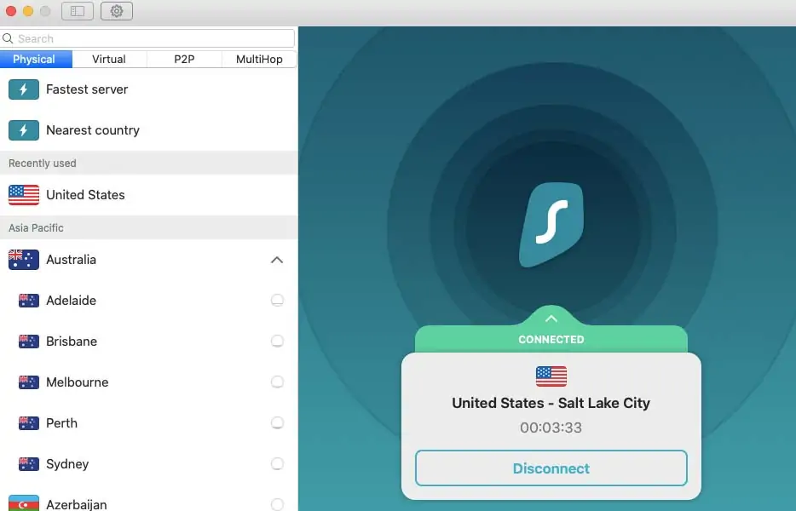
Task: Select the Perth radio button
Action: pyautogui.click(x=277, y=422)
